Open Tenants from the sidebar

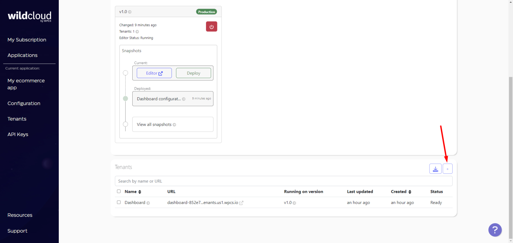17,119
